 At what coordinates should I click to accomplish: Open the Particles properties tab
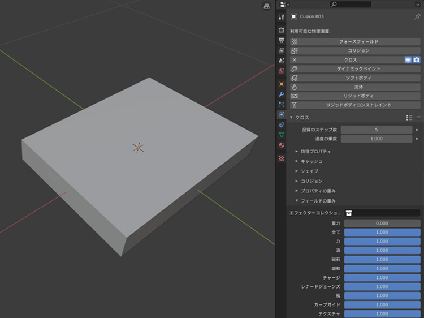click(282, 105)
